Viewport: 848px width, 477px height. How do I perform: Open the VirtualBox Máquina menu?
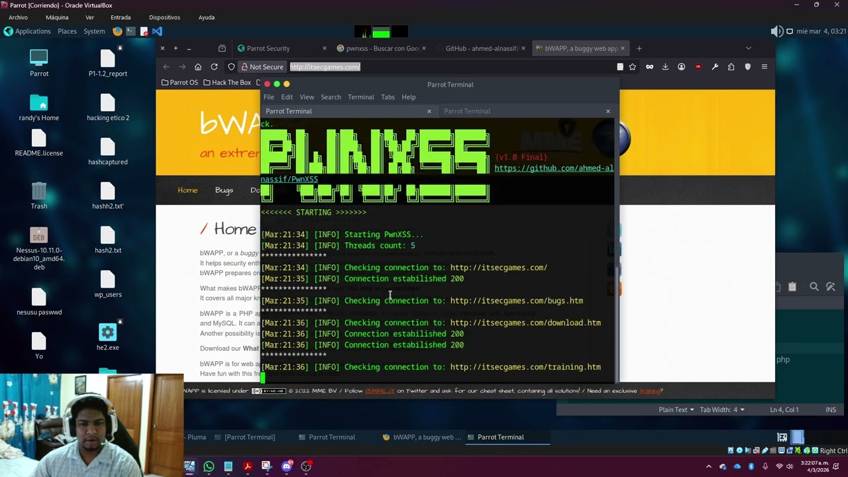coord(57,17)
